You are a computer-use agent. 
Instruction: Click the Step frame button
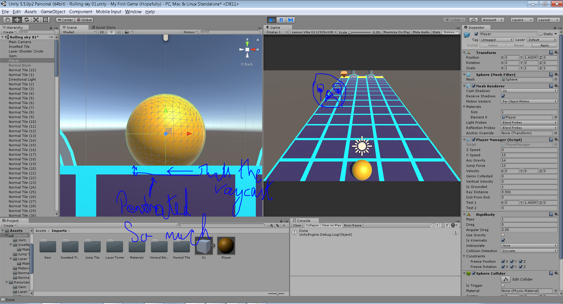[290, 20]
